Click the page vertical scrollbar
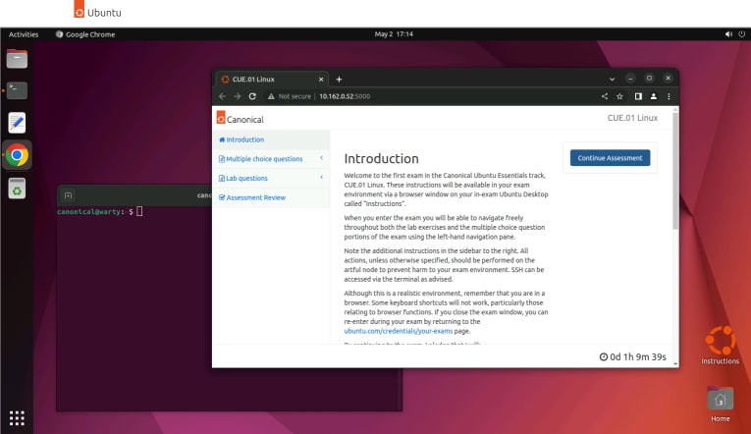 tap(675, 170)
